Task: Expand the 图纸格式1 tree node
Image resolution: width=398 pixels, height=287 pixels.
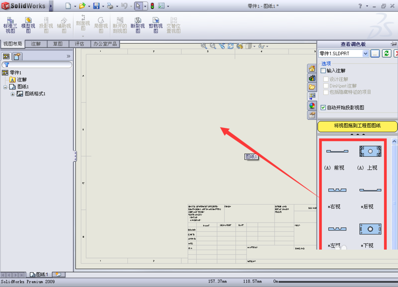Action: pyautogui.click(x=12, y=94)
